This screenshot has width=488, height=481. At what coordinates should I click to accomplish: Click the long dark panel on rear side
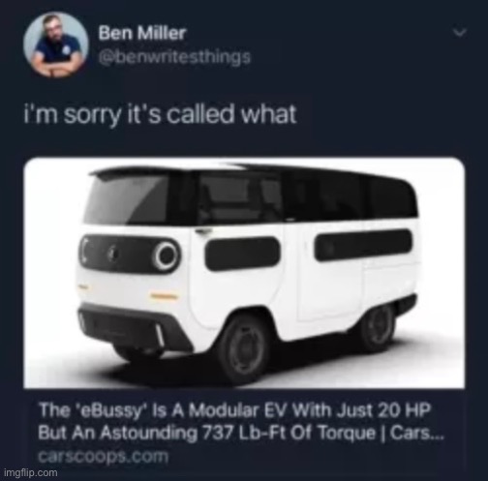pos(363,244)
